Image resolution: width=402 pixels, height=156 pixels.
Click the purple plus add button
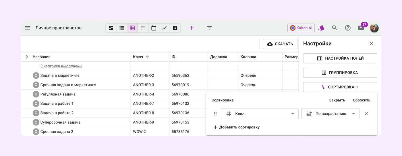pos(192,28)
